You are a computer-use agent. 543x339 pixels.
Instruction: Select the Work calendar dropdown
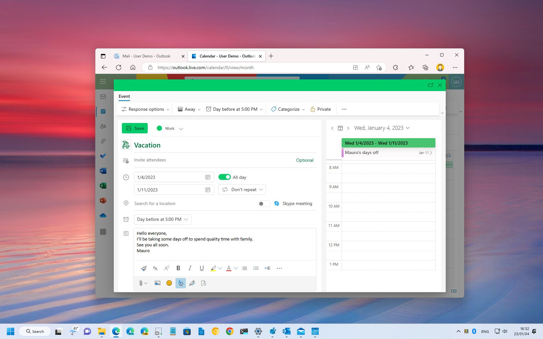(x=170, y=128)
